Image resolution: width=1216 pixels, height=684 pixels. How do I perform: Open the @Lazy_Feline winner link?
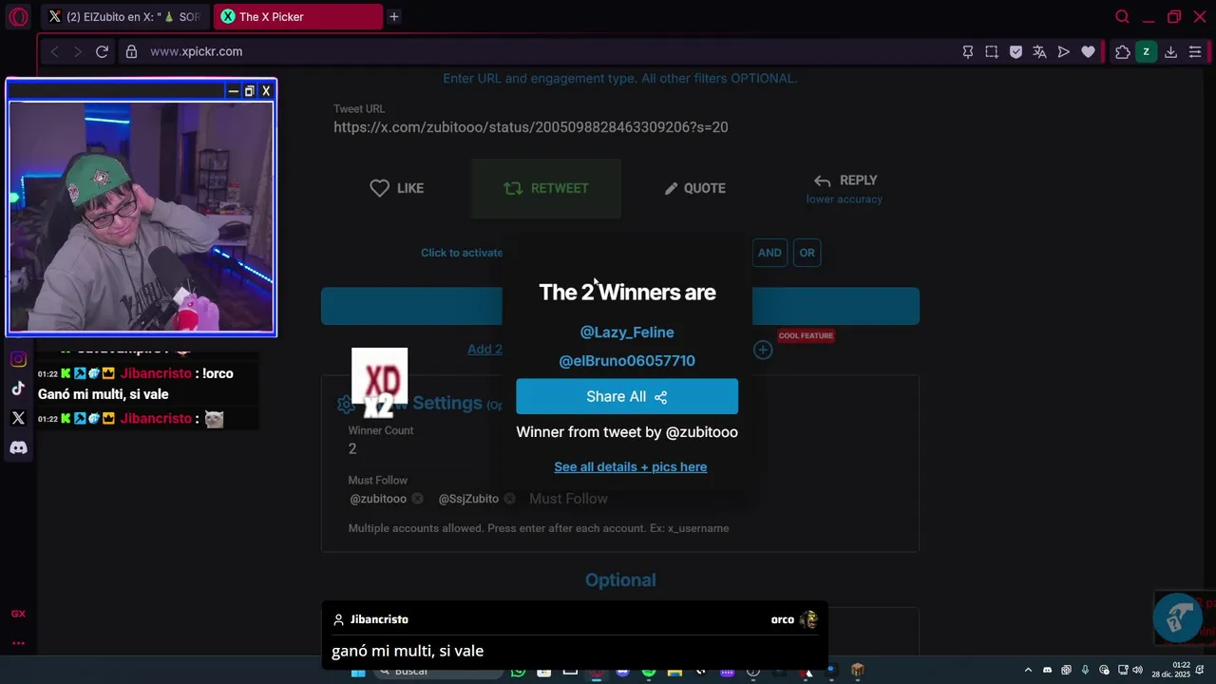point(627,332)
